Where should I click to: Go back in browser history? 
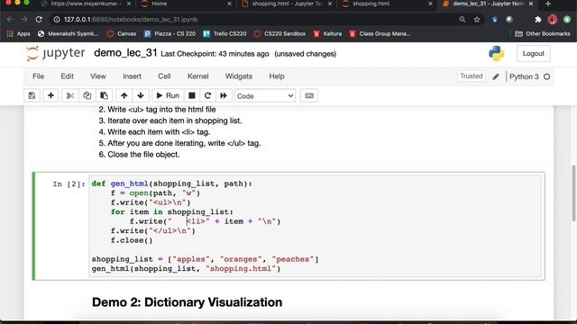tap(10, 20)
